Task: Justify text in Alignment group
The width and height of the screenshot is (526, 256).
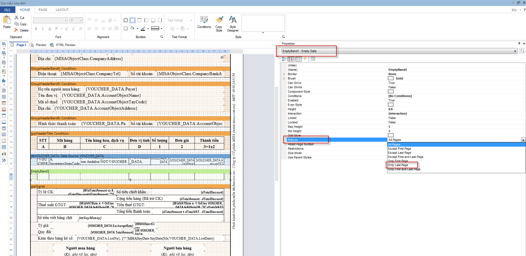Action: click(x=110, y=29)
